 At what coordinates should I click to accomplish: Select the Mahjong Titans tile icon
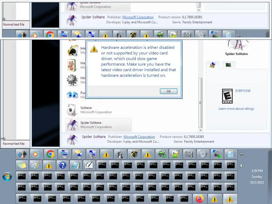[x=72, y=65]
